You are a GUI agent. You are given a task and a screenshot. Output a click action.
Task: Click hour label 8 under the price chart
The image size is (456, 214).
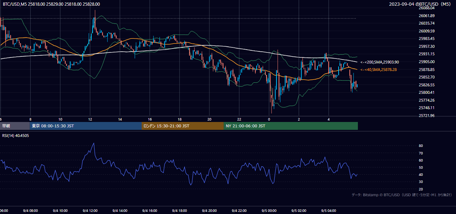(30, 119)
